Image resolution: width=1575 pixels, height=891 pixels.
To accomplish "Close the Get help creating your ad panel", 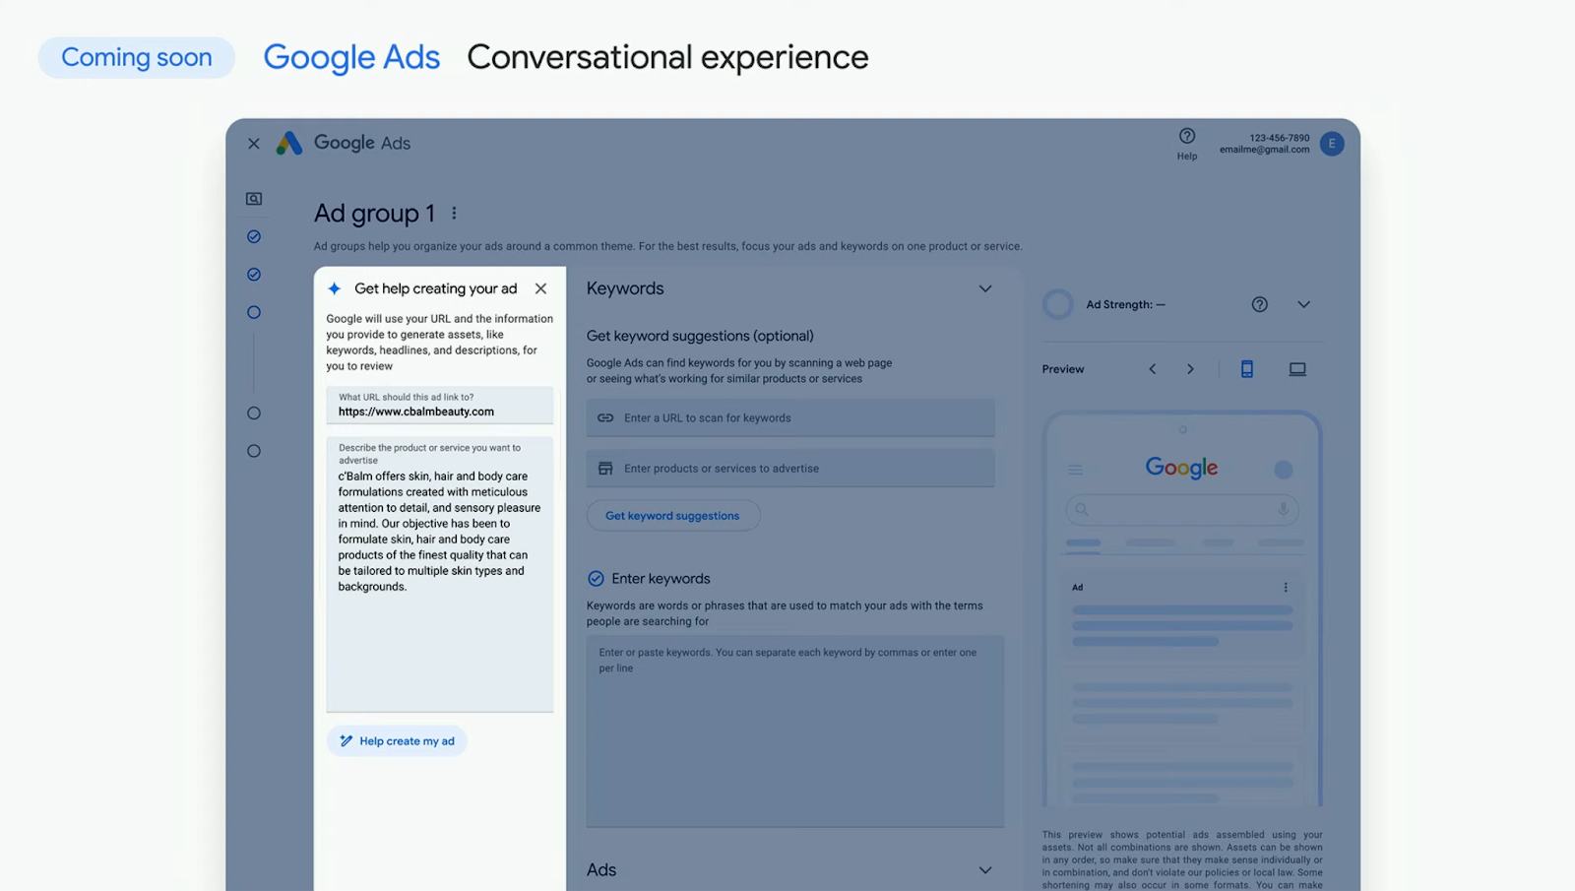I will click(540, 288).
